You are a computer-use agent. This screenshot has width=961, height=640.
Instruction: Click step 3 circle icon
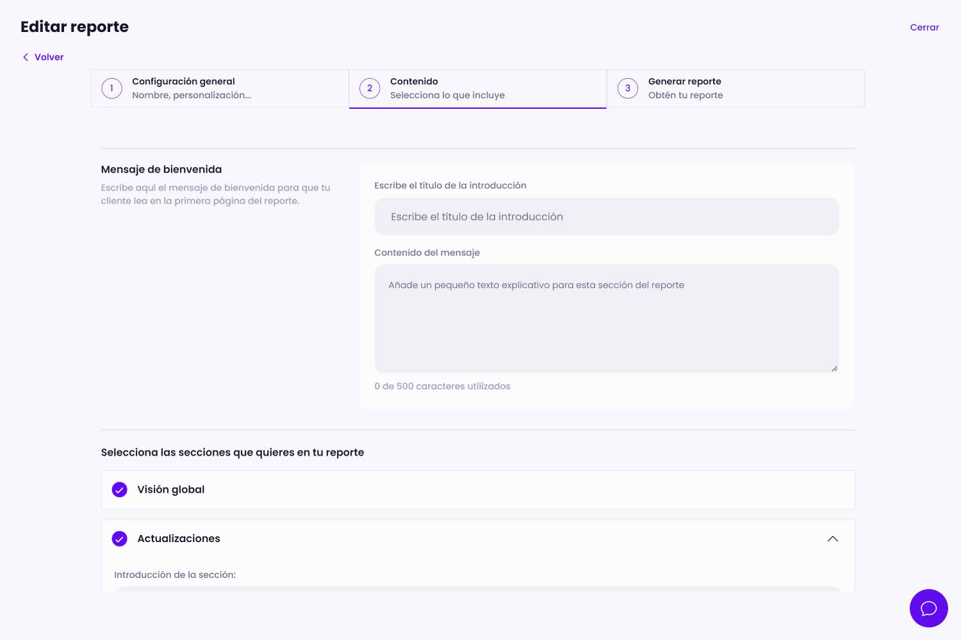[628, 88]
